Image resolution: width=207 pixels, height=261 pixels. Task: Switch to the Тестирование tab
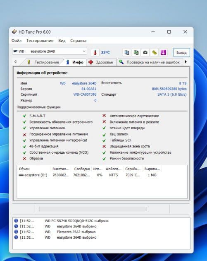point(43,62)
